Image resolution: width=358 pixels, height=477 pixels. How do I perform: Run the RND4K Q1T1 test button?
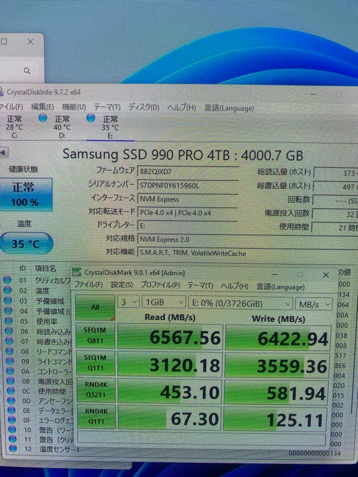(x=96, y=416)
